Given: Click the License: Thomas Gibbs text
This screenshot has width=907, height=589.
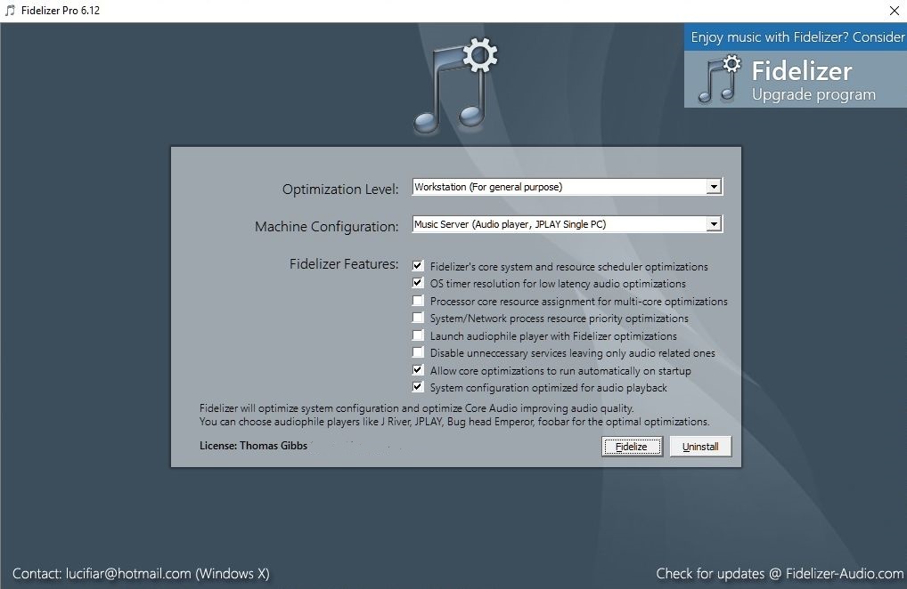Looking at the screenshot, I should point(253,446).
